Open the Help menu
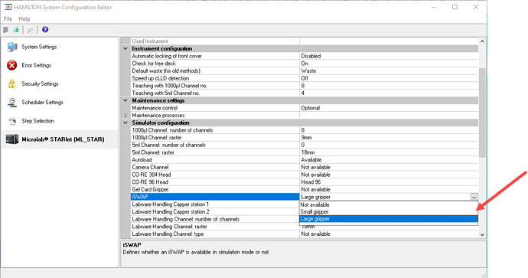This screenshot has height=278, width=528. (24, 19)
